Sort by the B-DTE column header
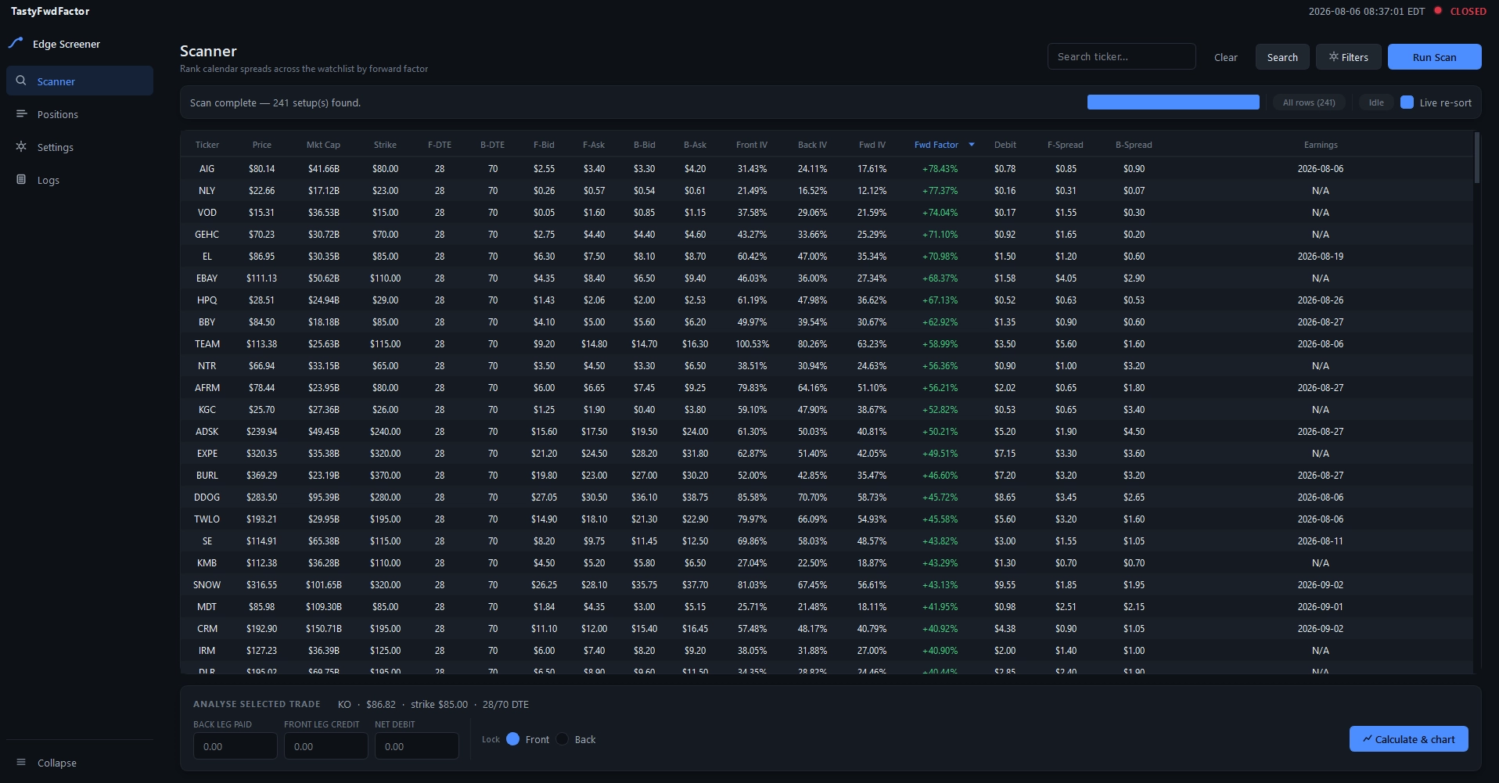The image size is (1499, 783). point(493,145)
